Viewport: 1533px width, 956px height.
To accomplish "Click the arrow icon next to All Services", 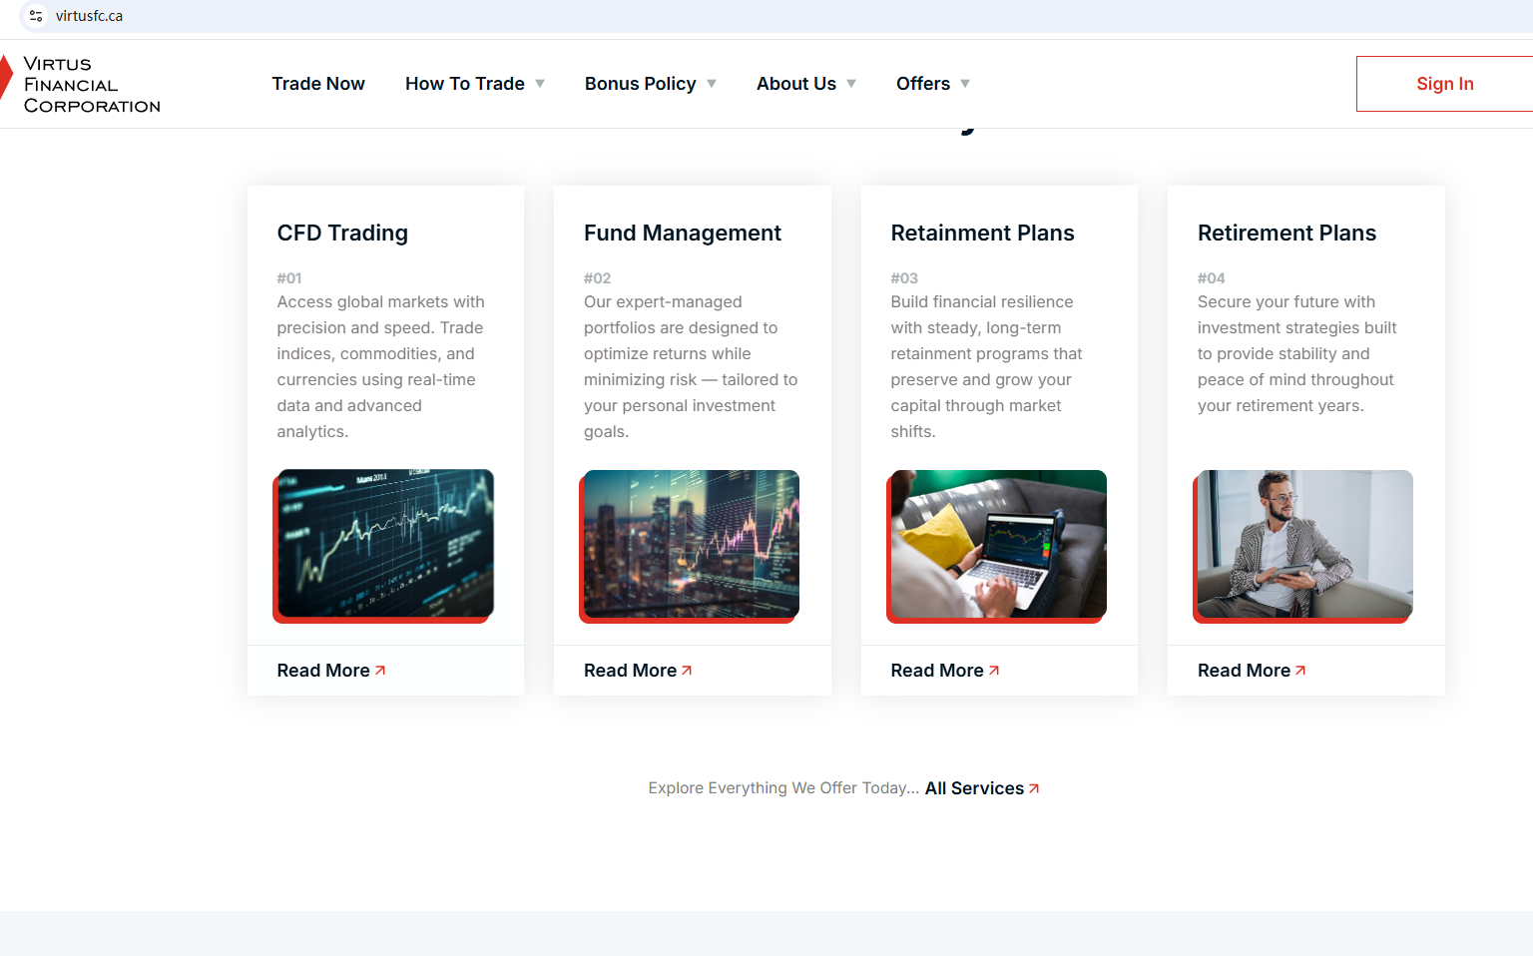I will [x=1034, y=788].
